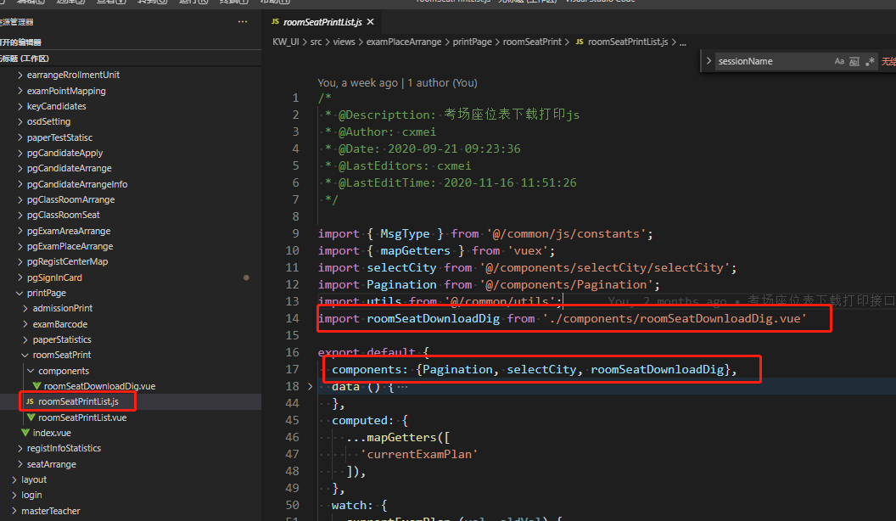The height and width of the screenshot is (521, 896).
Task: Close the roomSeatPrintList.js editor tab
Action: [x=370, y=22]
